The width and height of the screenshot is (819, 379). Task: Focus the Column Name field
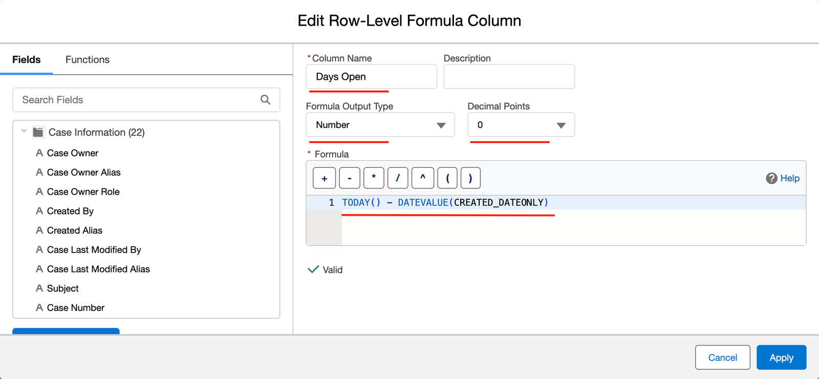point(371,77)
